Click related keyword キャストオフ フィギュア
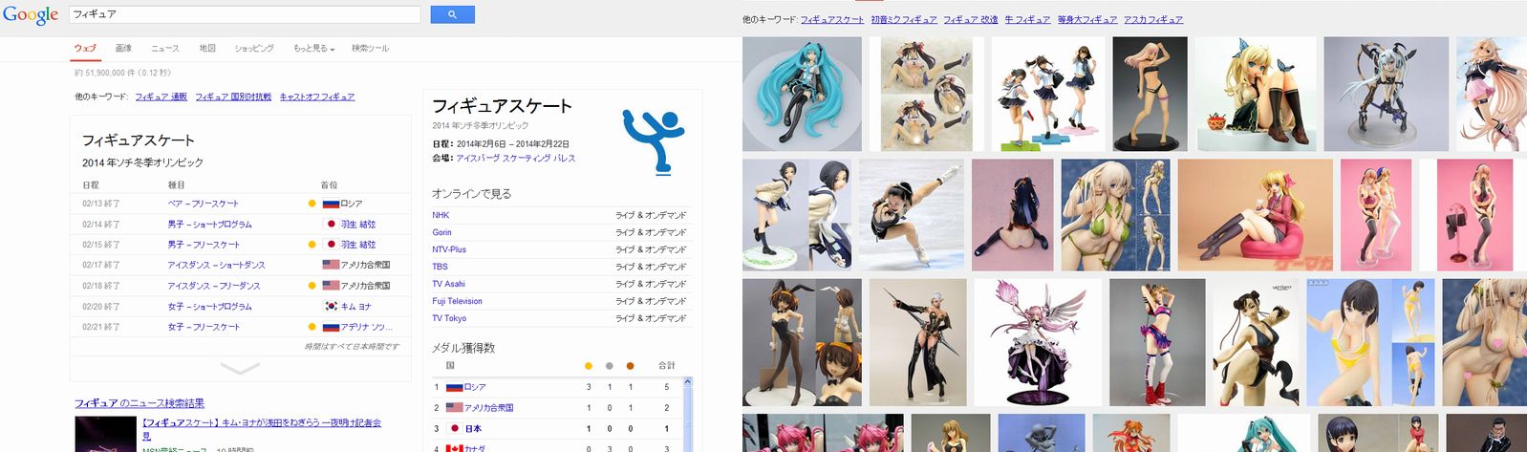The width and height of the screenshot is (1527, 452). coord(317,97)
